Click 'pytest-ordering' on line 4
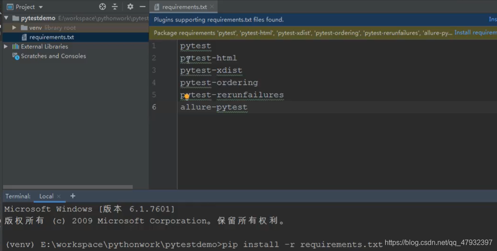The width and height of the screenshot is (497, 251). (219, 82)
